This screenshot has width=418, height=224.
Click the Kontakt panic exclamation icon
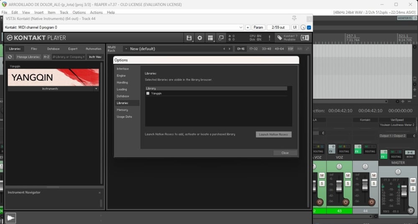coord(270,38)
